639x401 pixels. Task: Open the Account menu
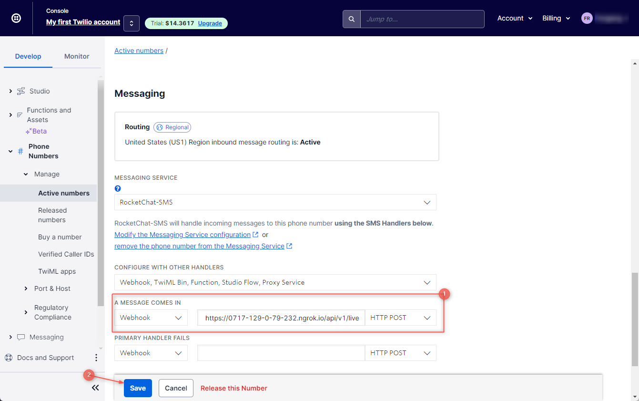[515, 18]
